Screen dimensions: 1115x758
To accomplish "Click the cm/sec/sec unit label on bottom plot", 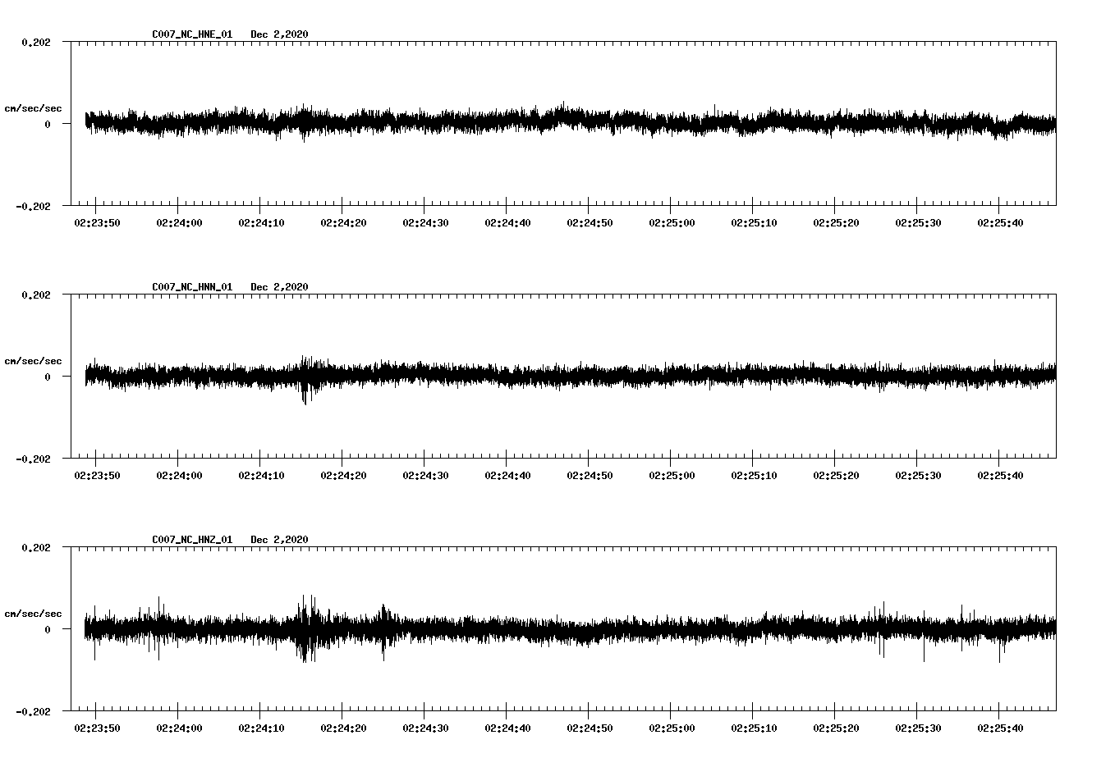I will (34, 611).
